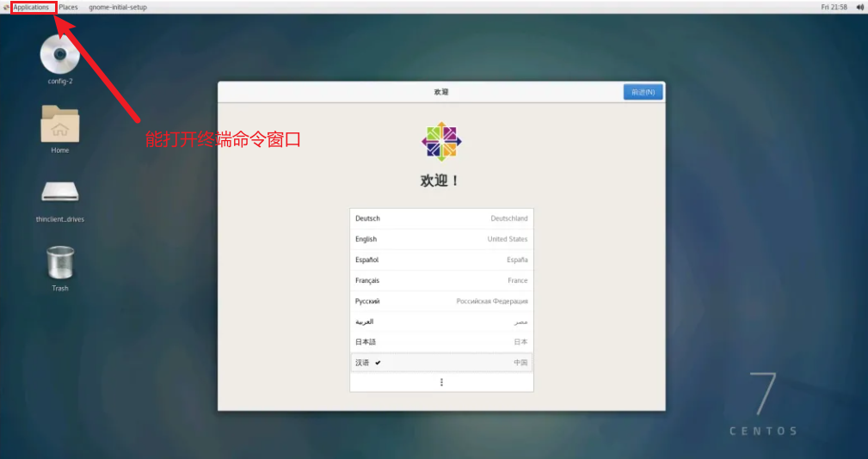This screenshot has width=868, height=459.
Task: Select the Trash icon on desktop
Action: tap(59, 263)
